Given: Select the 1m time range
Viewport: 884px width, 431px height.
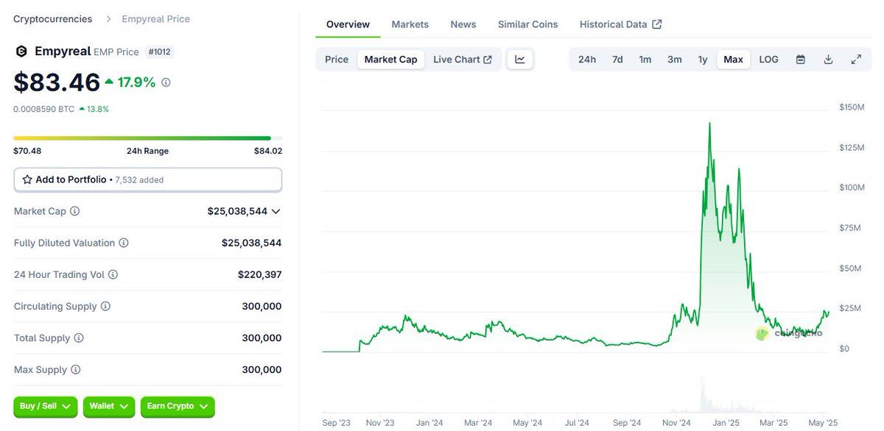Looking at the screenshot, I should click(645, 60).
